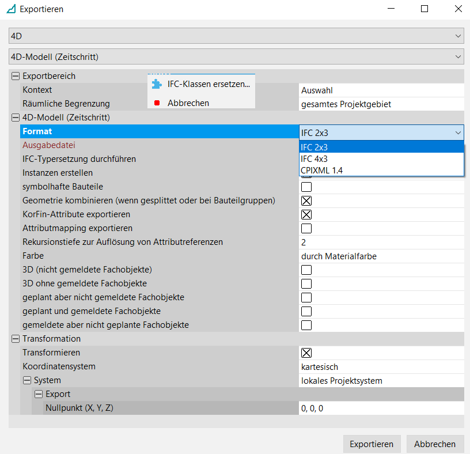Click the red stop icon beside Abbrechen
The image size is (470, 454).
tap(157, 103)
